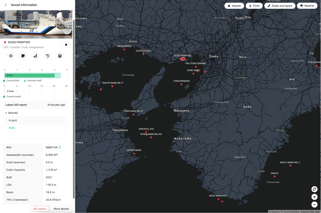Open the Ports menu
Image resolution: width=321 pixels, height=213 pixels.
tap(254, 6)
